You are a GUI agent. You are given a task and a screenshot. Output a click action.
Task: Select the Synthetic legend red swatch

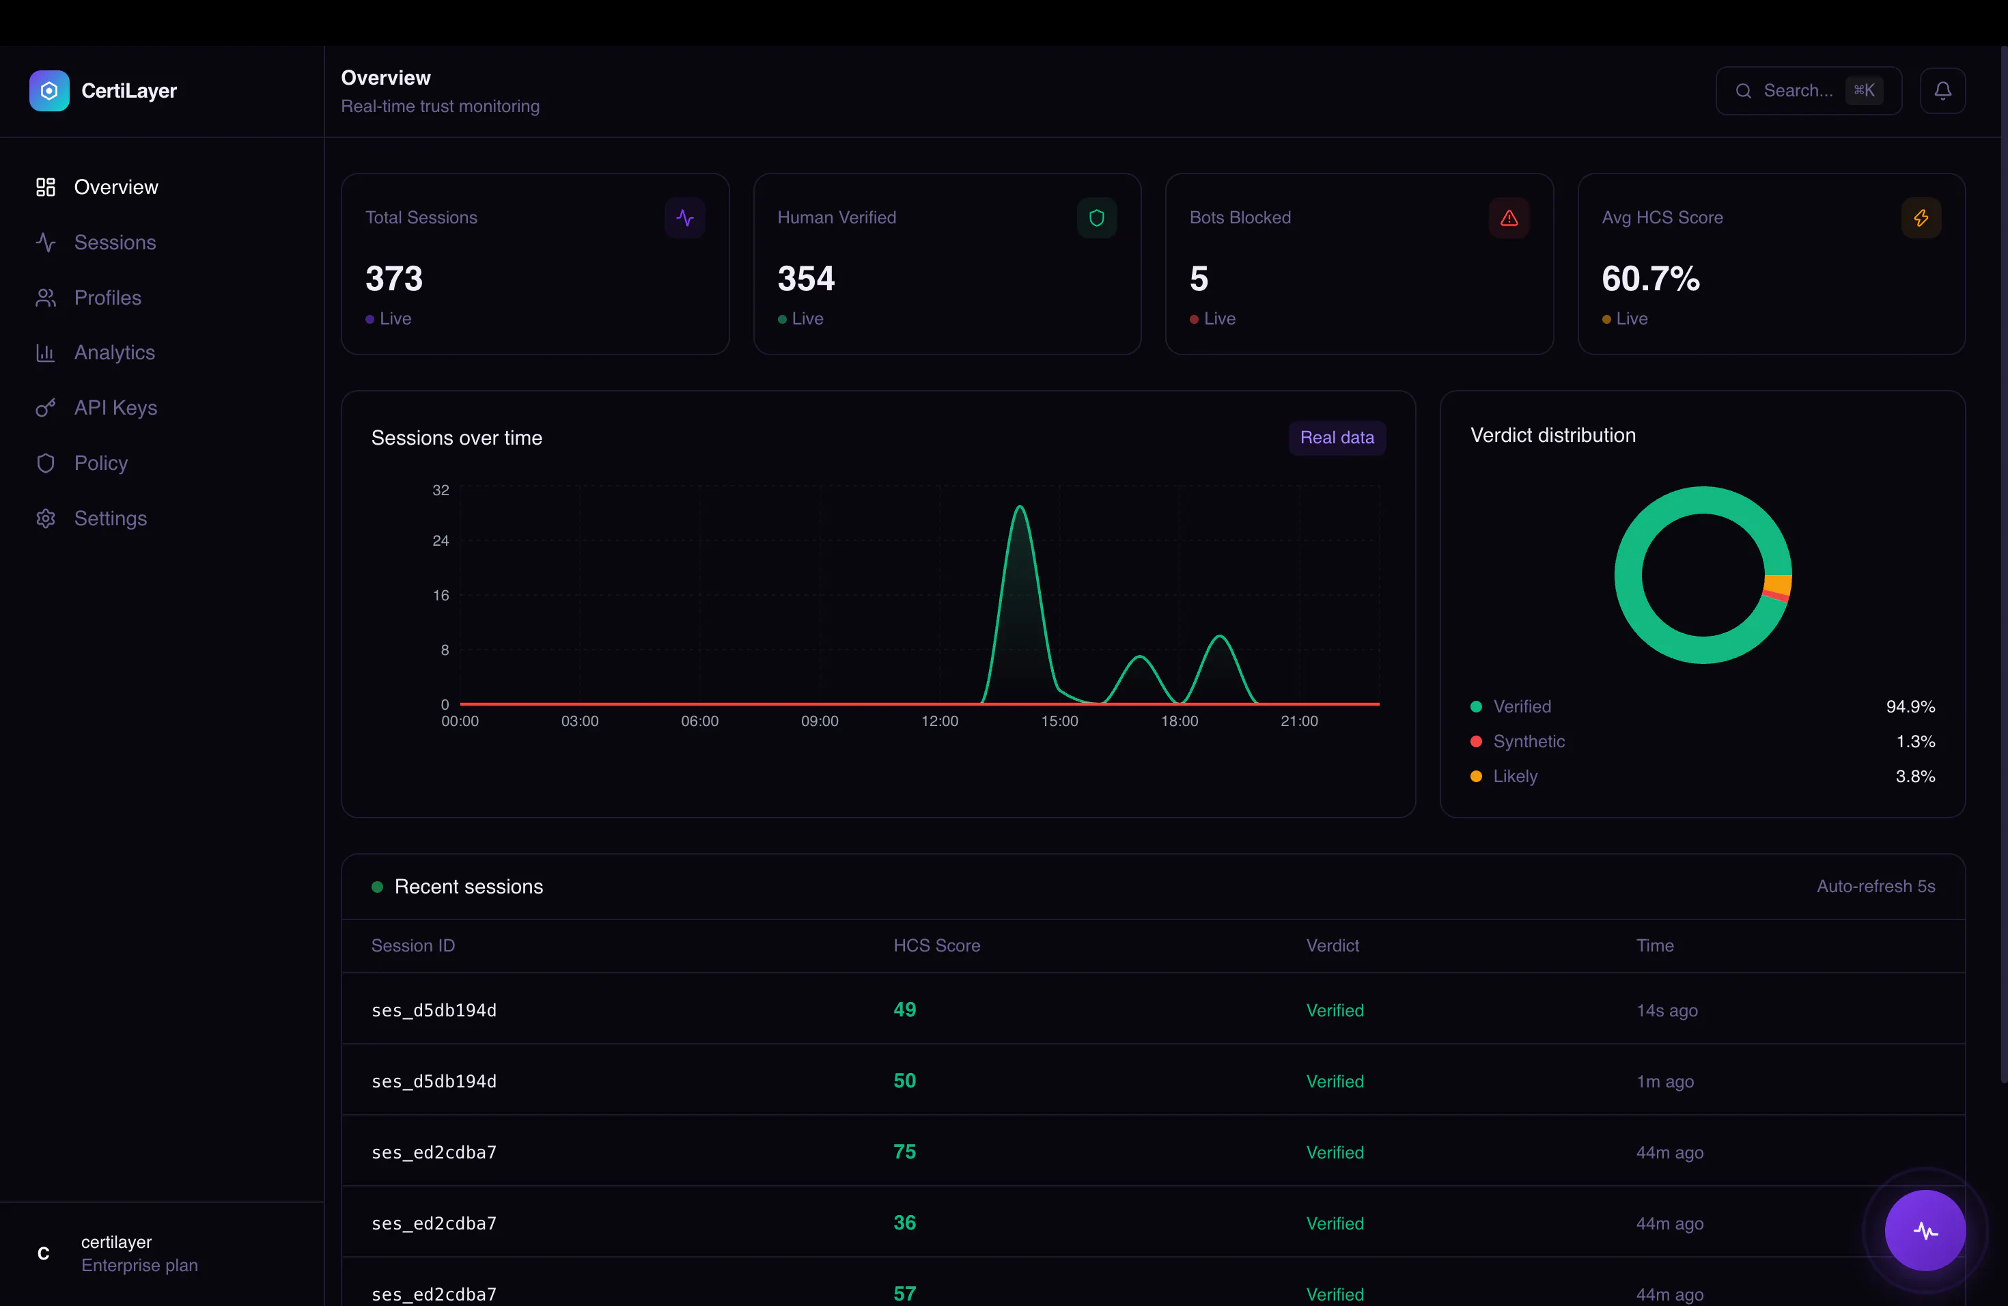tap(1476, 742)
